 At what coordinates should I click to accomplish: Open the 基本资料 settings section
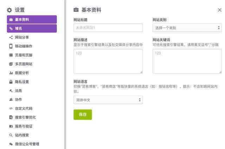pyautogui.click(x=32, y=19)
